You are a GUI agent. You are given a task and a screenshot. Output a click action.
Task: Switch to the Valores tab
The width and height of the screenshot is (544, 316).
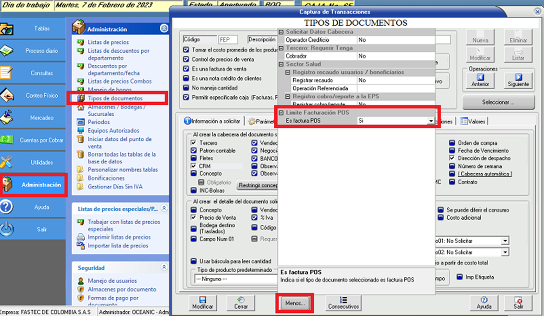coord(473,121)
